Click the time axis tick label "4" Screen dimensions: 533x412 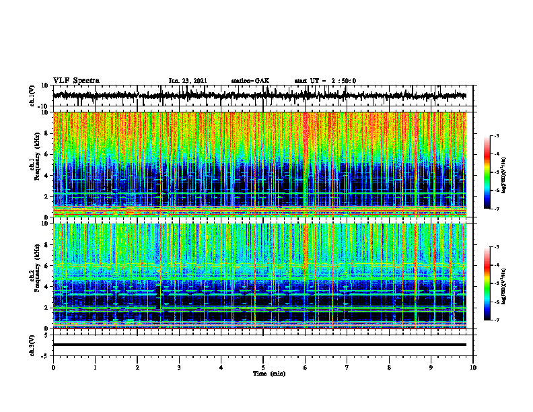pyautogui.click(x=221, y=368)
